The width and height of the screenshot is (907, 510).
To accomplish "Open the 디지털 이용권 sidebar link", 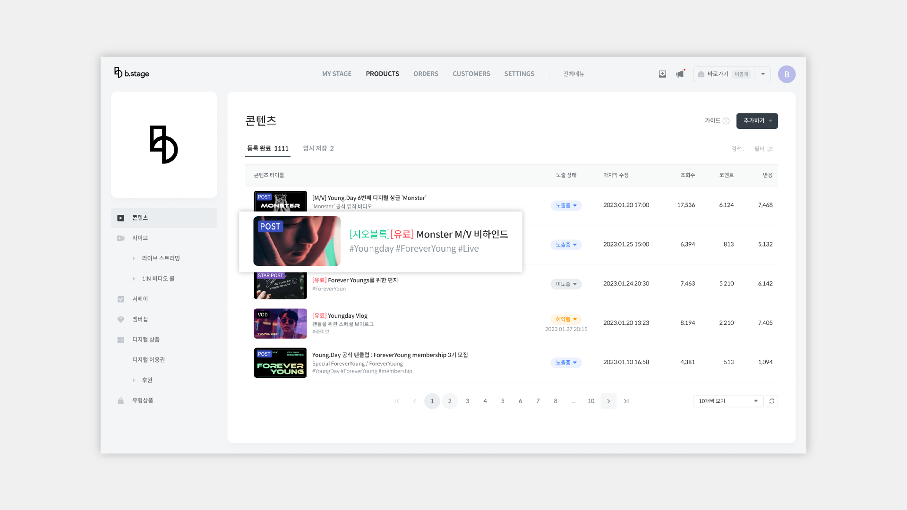I will pos(149,360).
